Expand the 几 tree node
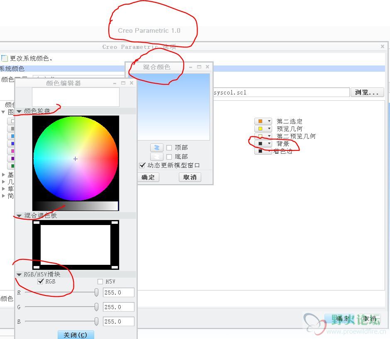This screenshot has width=390, height=339. 3,182
